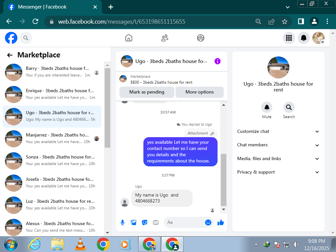Open the Facebook menu grid icon
The image size is (336, 252).
(289, 38)
